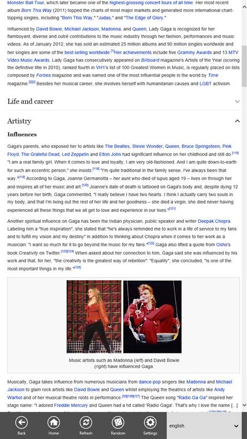Open citation reference 122
Screen dimensions: 247x439
point(150,243)
